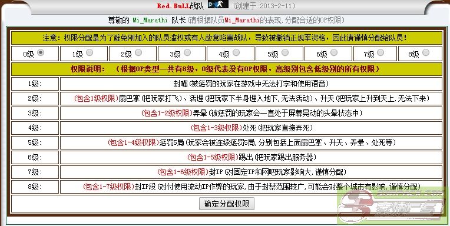Click the yellow 权限说明 header bar
Viewport: 450px width, 226px height.
pyautogui.click(x=227, y=69)
